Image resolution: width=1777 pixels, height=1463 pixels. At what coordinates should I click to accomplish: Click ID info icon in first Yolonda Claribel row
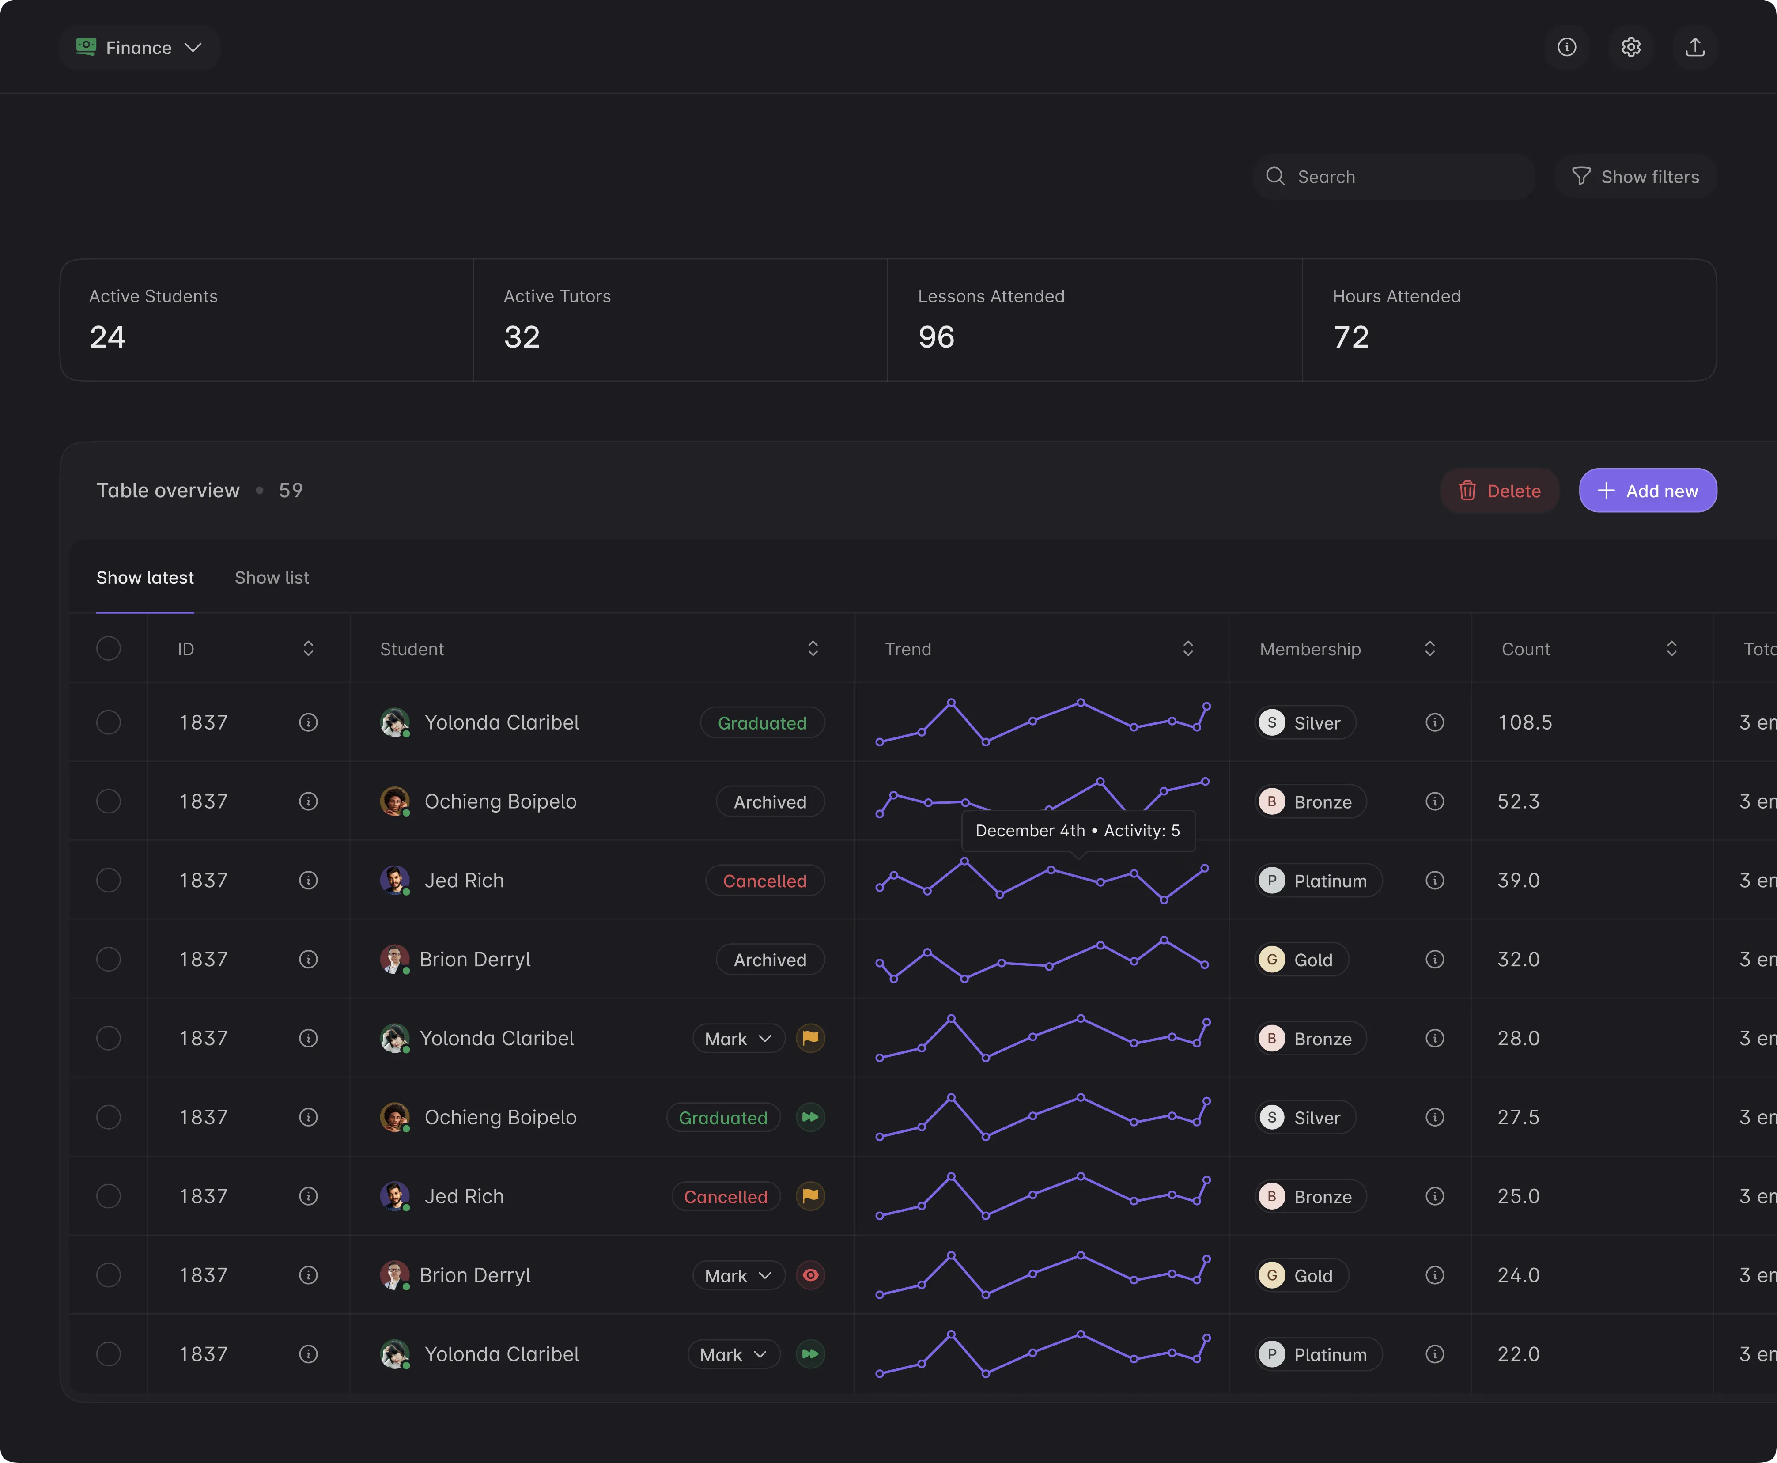[308, 722]
